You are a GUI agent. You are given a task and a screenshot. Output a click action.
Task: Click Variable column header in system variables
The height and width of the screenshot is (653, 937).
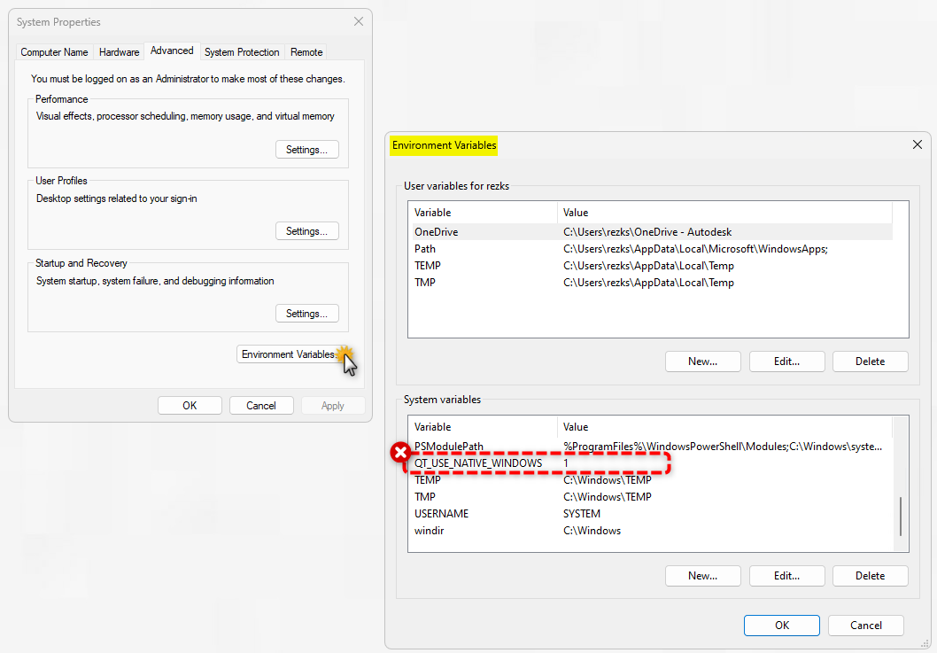click(x=483, y=427)
